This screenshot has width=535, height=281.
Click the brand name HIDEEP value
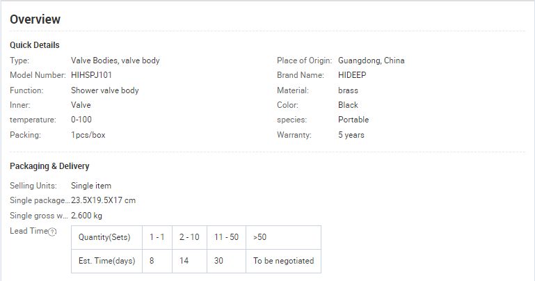point(352,75)
